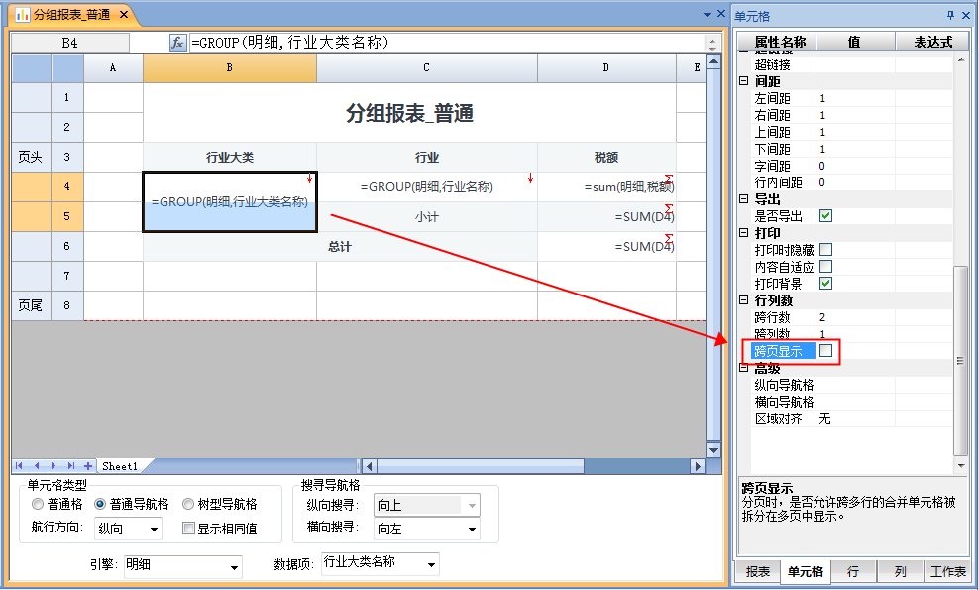Go to next sheet navigation arrow
The width and height of the screenshot is (979, 590).
tap(54, 465)
